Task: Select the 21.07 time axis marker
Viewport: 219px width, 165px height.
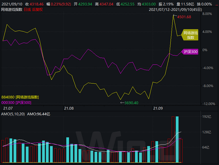Action: pyautogui.click(x=8, y=108)
